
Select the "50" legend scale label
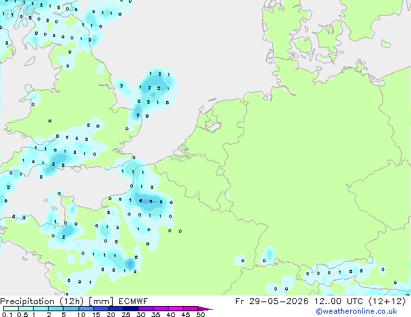200,314
